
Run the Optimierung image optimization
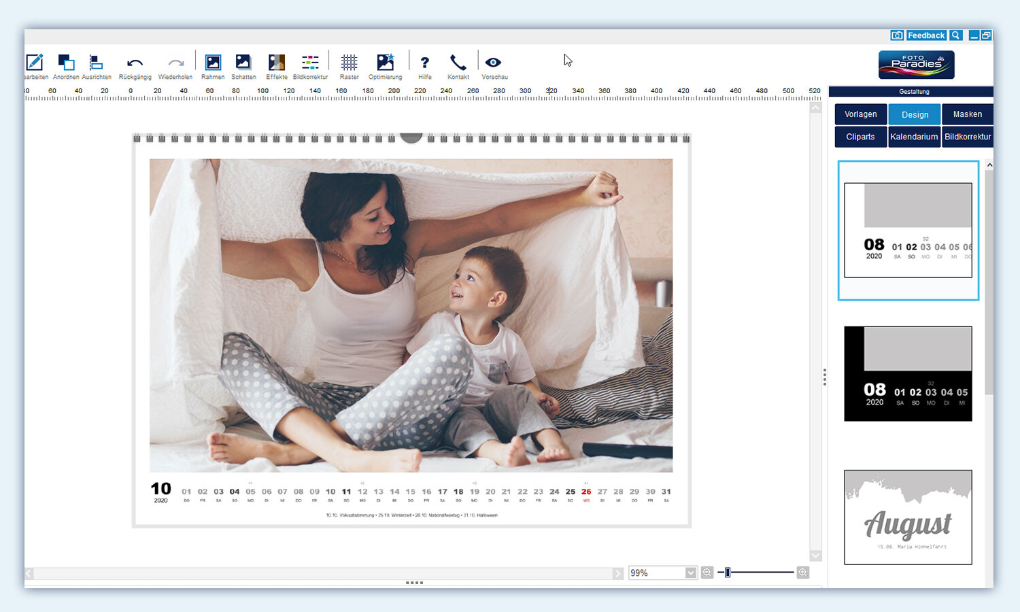tap(385, 64)
